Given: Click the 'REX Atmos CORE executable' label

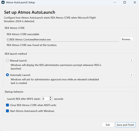Looking at the screenshot, I should point(23,34).
